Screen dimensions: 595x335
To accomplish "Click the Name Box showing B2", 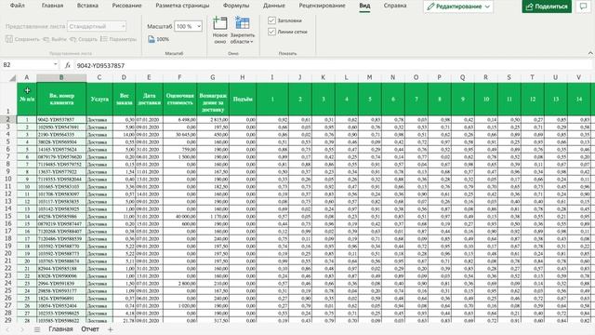I will [27, 65].
